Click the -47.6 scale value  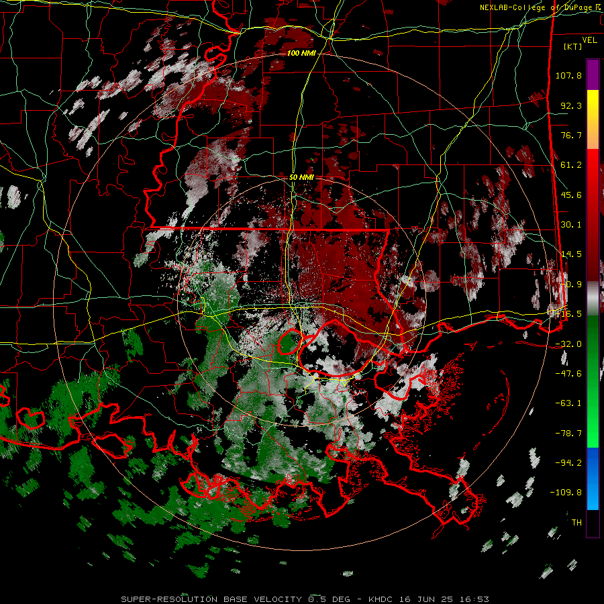[x=568, y=374]
